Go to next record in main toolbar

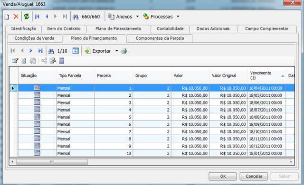point(55,17)
